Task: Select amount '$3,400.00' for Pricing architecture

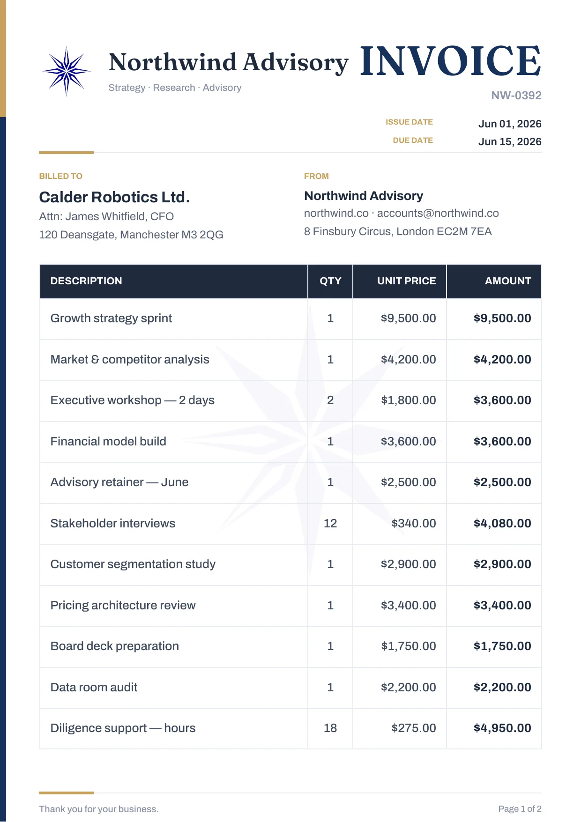Action: click(502, 605)
